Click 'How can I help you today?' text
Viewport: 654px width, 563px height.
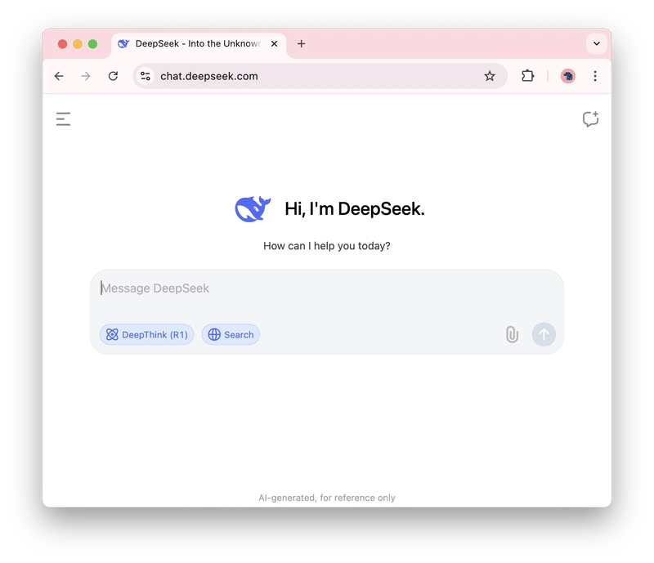(326, 246)
